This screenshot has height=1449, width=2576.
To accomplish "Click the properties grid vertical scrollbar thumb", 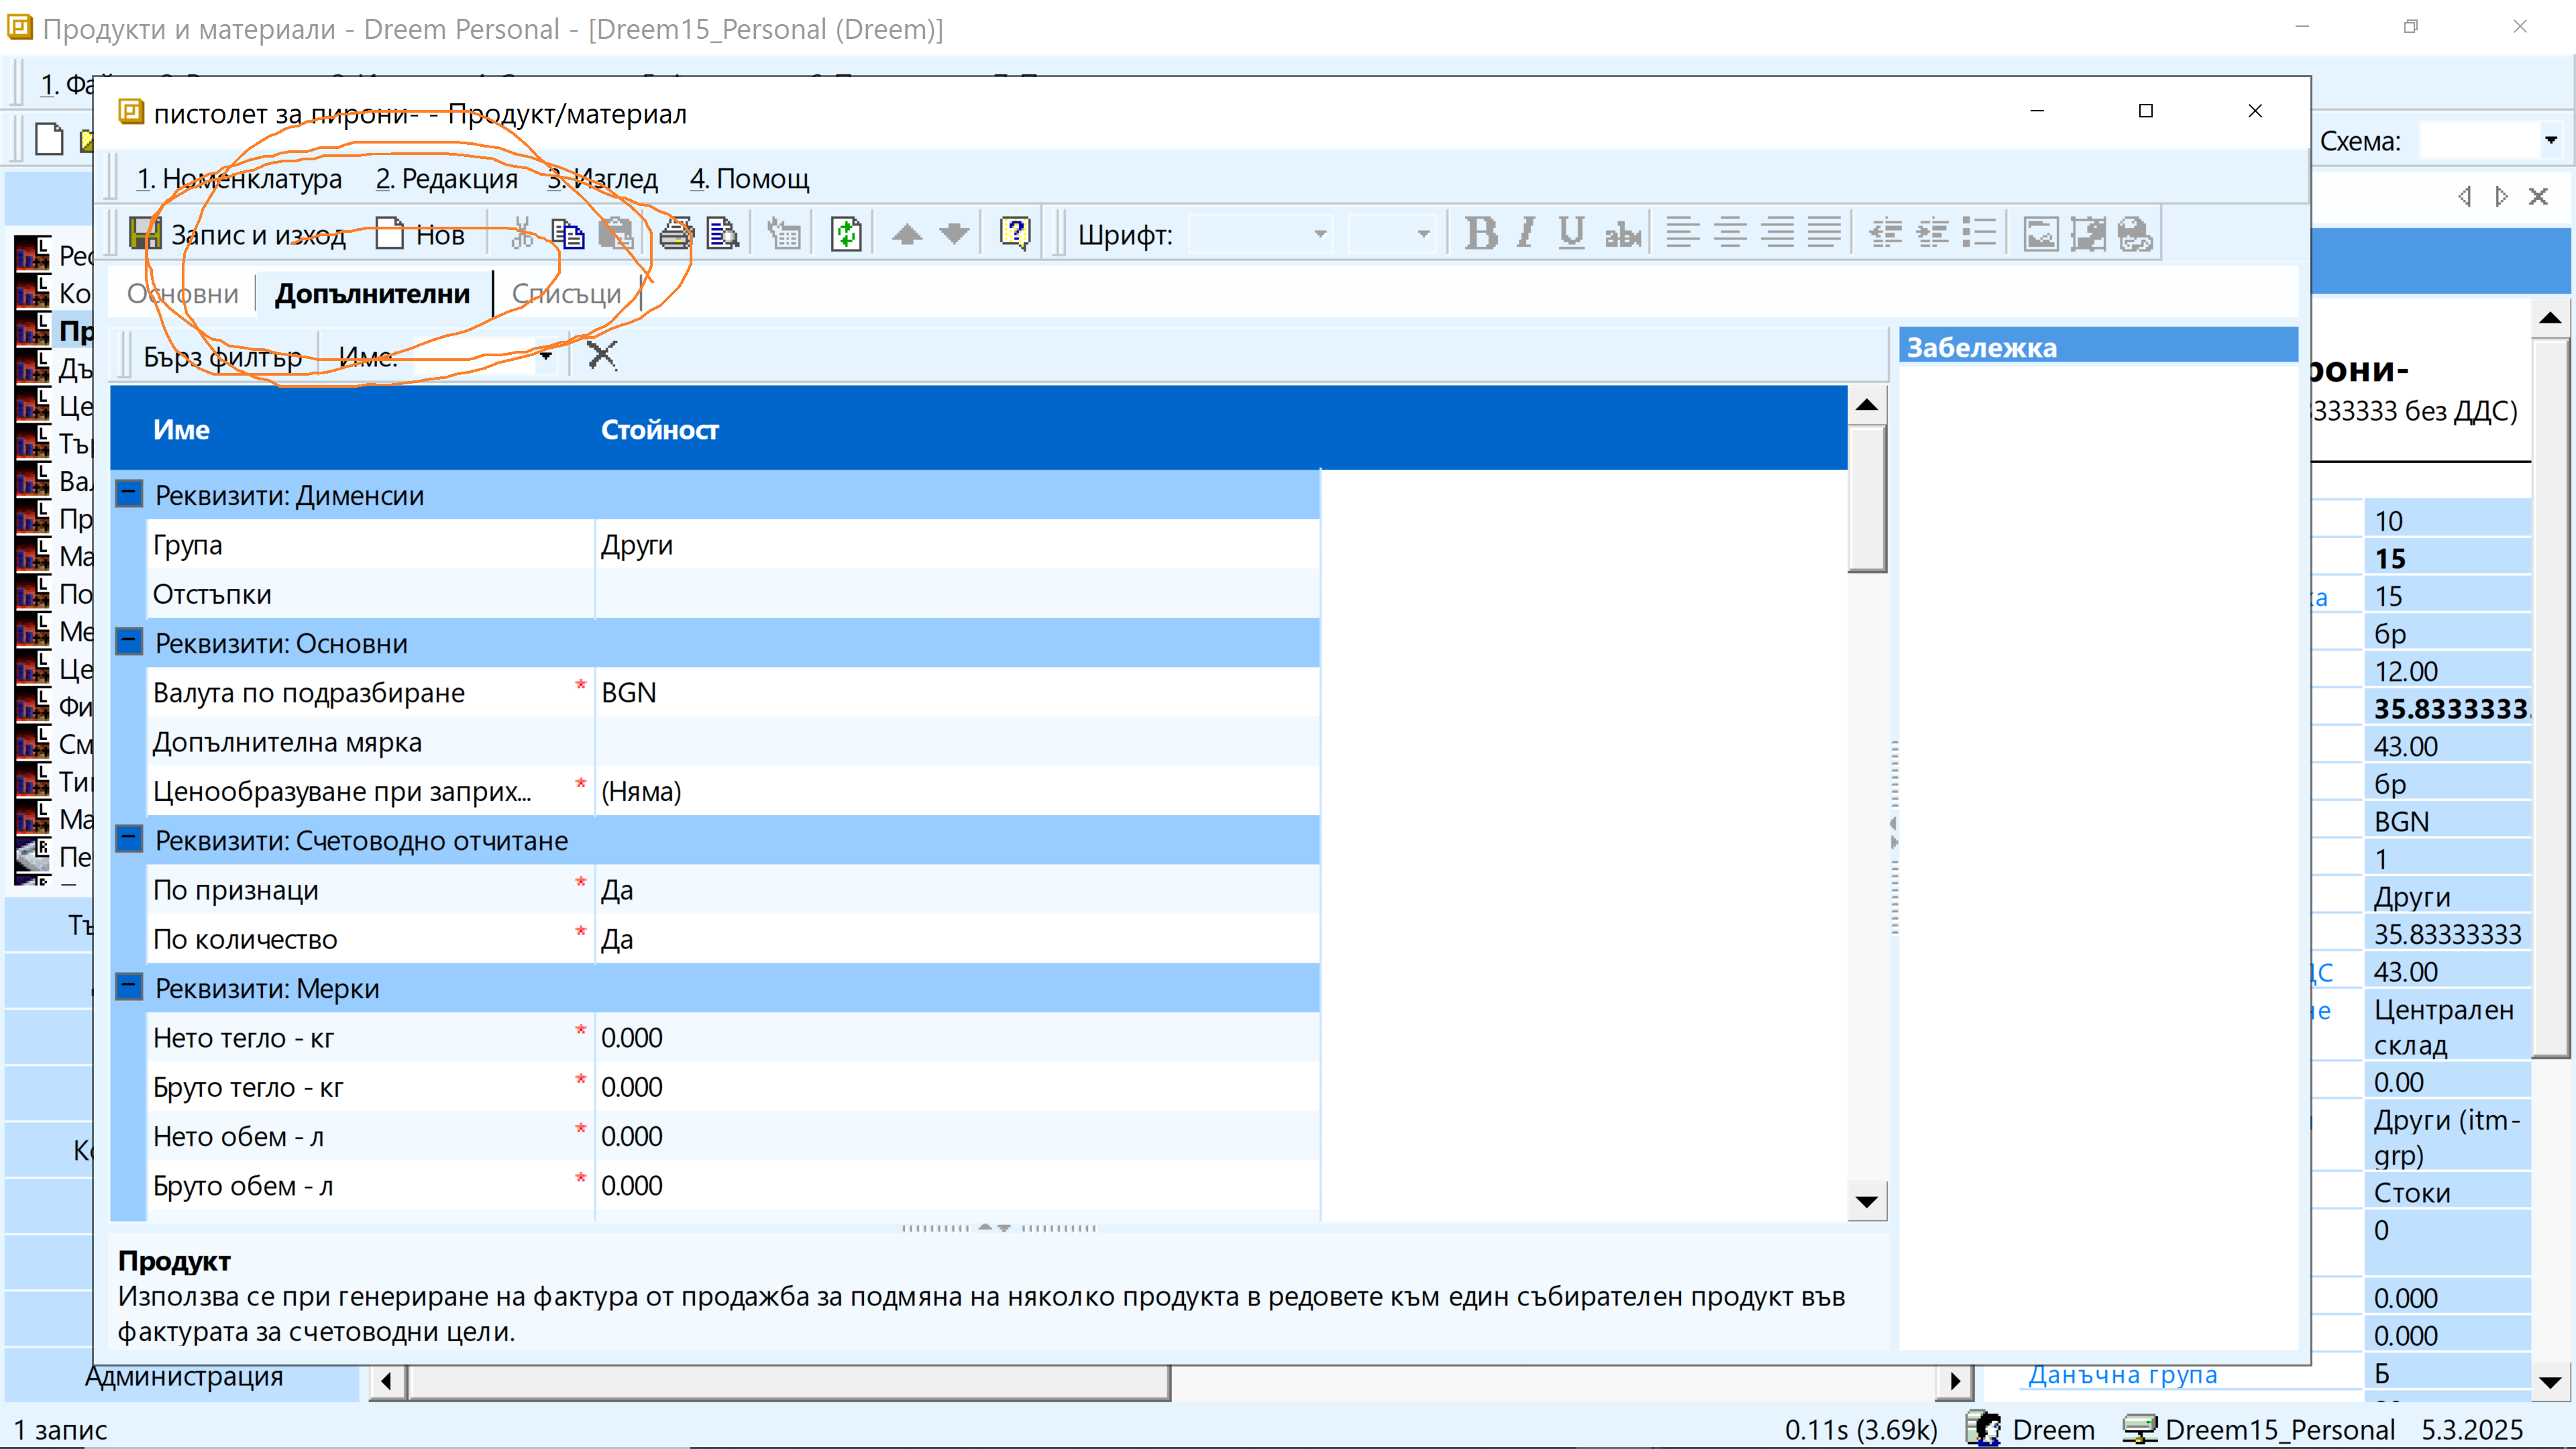I will pos(1866,498).
